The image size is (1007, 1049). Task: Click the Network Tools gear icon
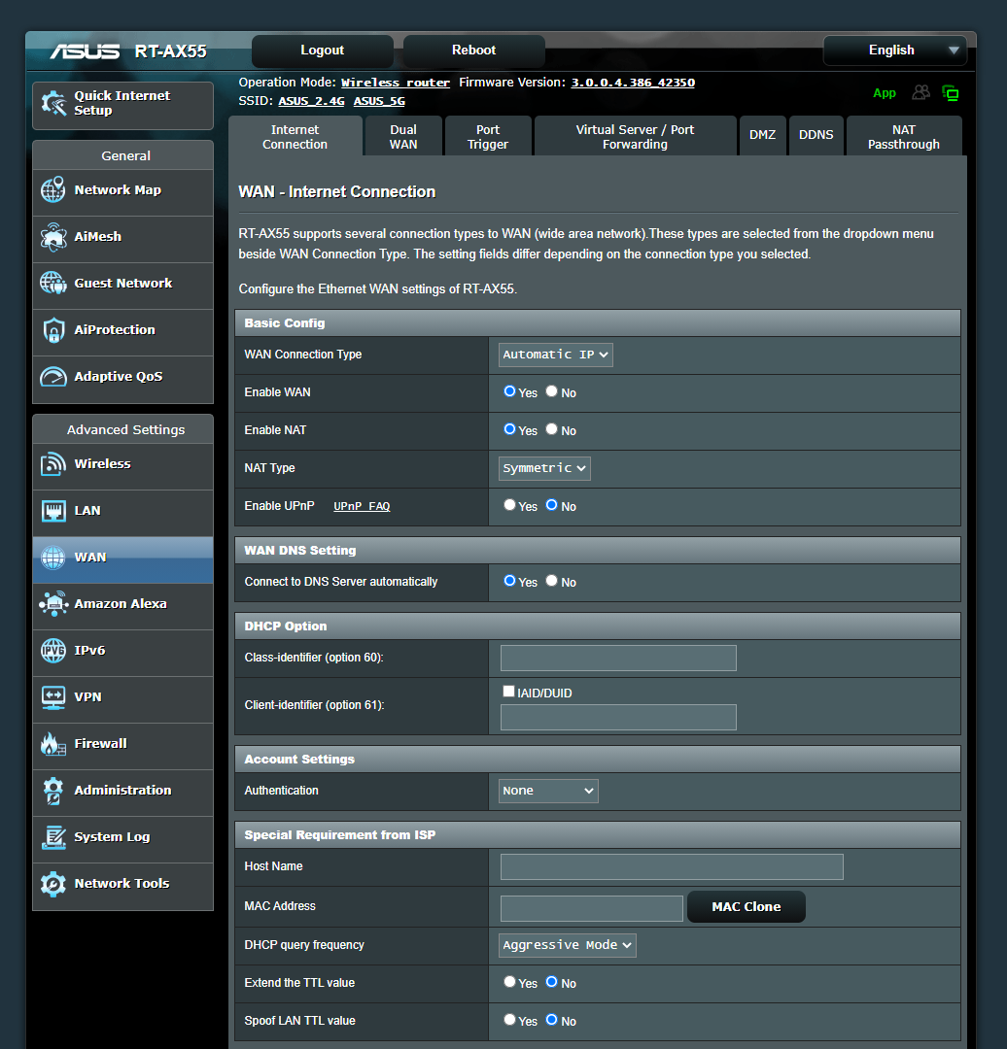52,884
